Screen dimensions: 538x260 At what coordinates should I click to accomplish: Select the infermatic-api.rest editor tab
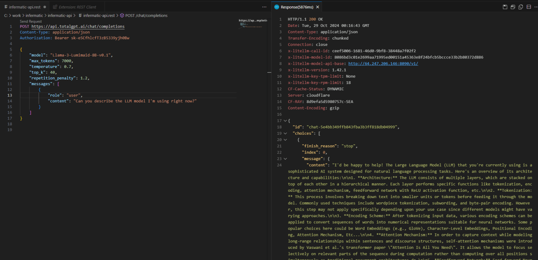click(x=25, y=7)
